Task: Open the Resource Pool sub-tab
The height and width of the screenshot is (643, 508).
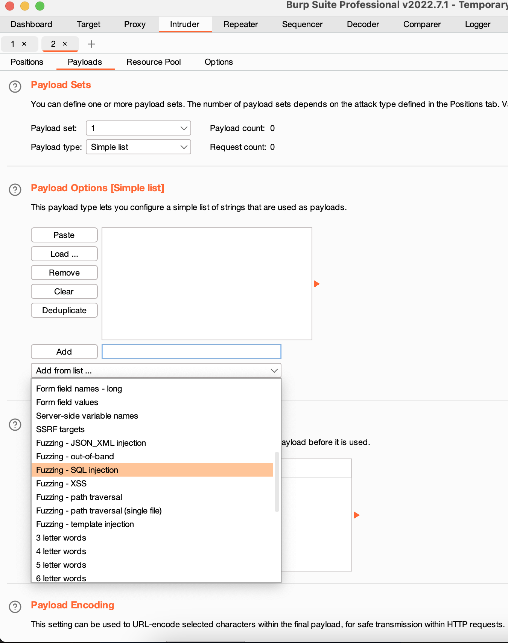Action: click(x=154, y=62)
